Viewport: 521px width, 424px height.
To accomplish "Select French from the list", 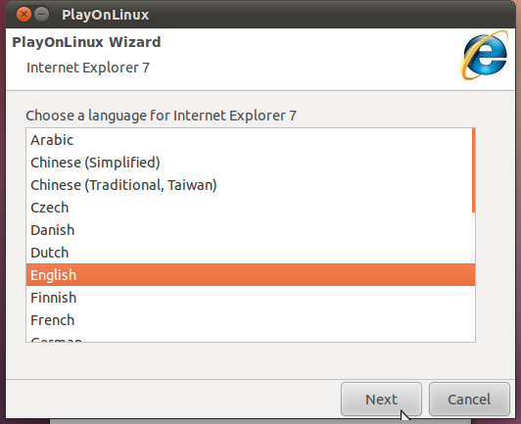I will point(251,320).
